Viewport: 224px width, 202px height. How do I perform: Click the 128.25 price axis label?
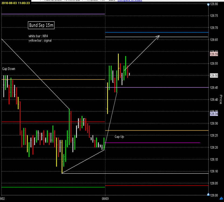(214, 135)
